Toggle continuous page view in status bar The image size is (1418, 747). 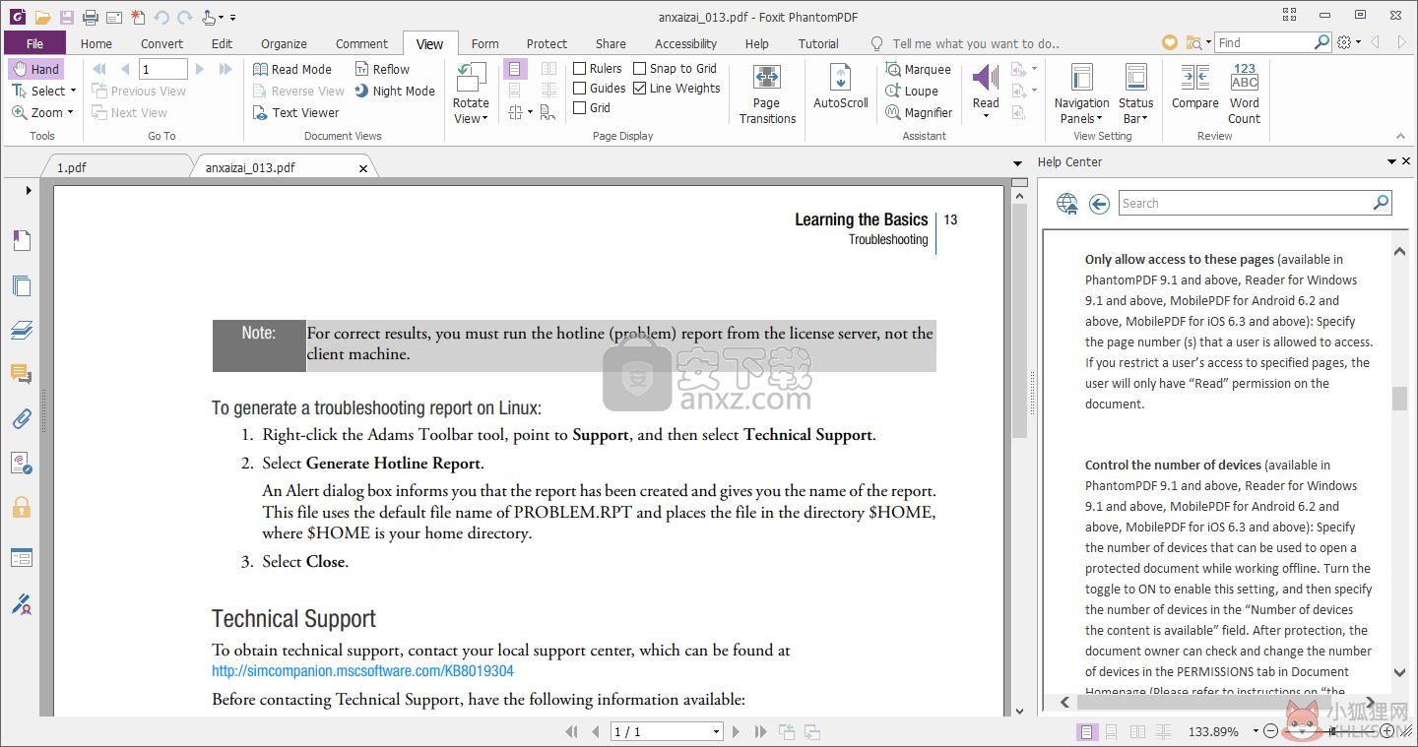1111,731
